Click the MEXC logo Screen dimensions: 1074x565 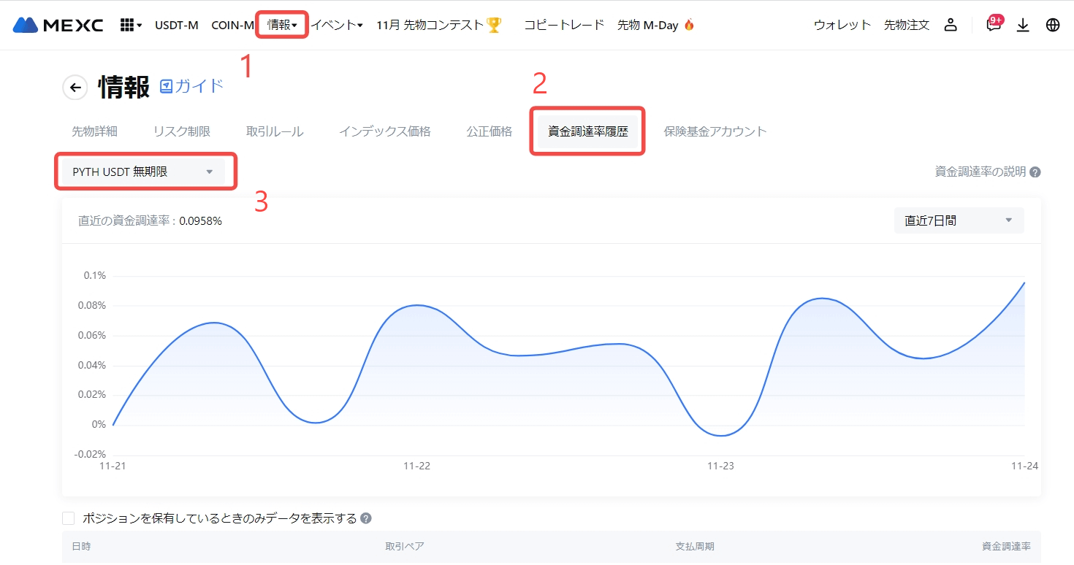(58, 25)
